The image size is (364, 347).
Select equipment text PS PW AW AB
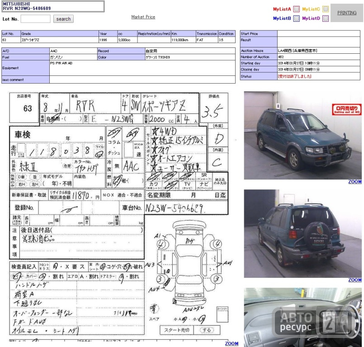click(61, 63)
